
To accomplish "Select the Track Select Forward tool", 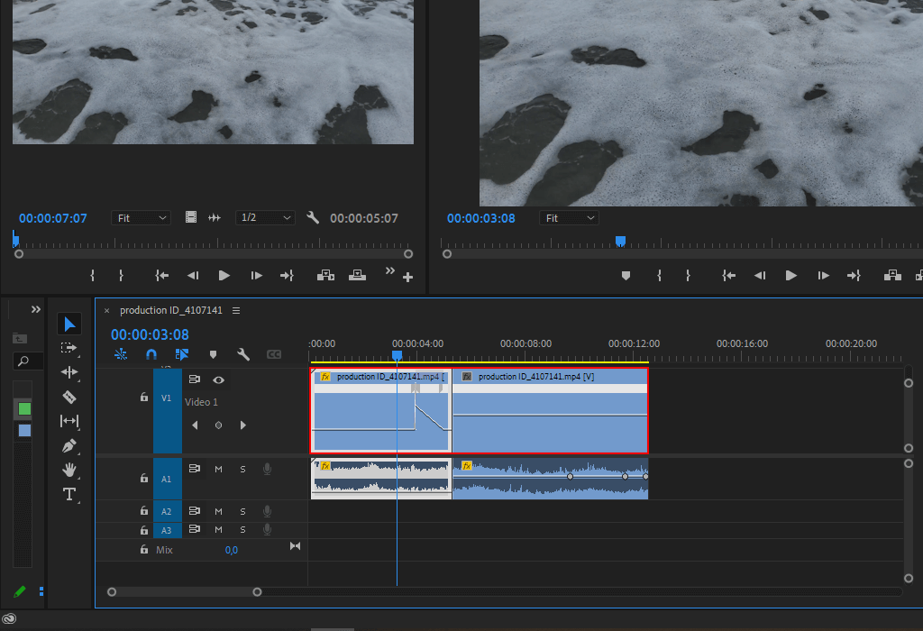I will 69,348.
